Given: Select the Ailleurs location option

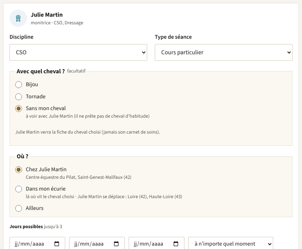Looking at the screenshot, I should pyautogui.click(x=19, y=208).
